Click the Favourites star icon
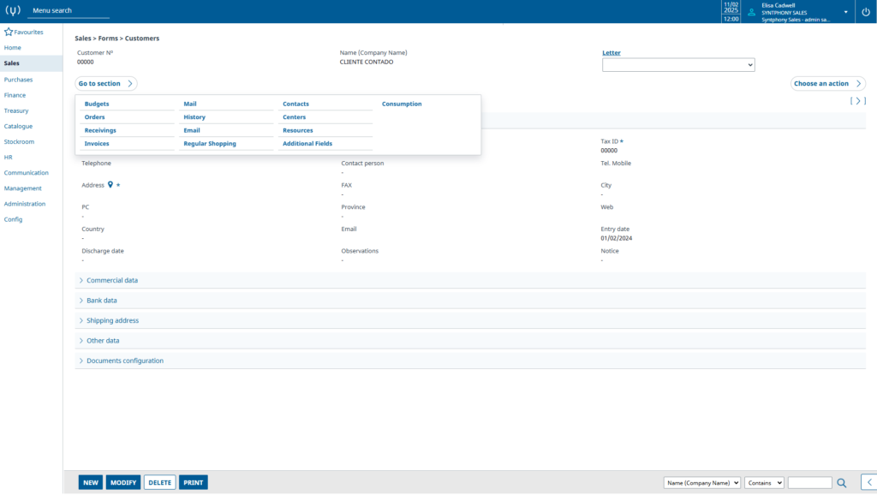Screen dimensions: 877x495 click(9, 32)
